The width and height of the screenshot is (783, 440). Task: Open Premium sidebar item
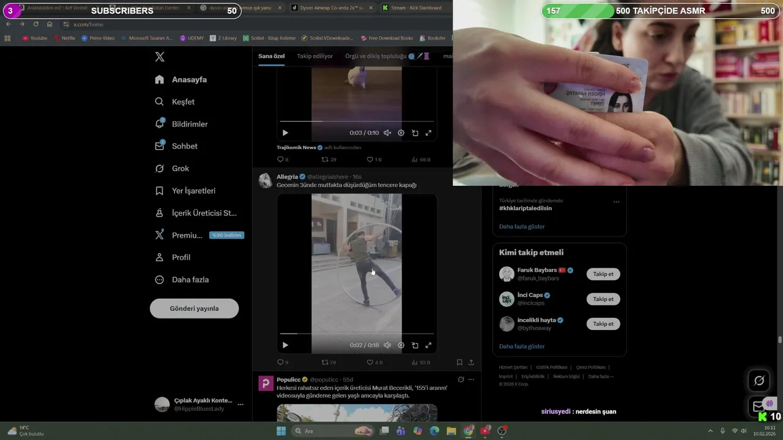pyautogui.click(x=198, y=235)
